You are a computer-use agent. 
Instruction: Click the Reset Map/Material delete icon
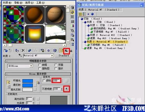click(x=23, y=51)
